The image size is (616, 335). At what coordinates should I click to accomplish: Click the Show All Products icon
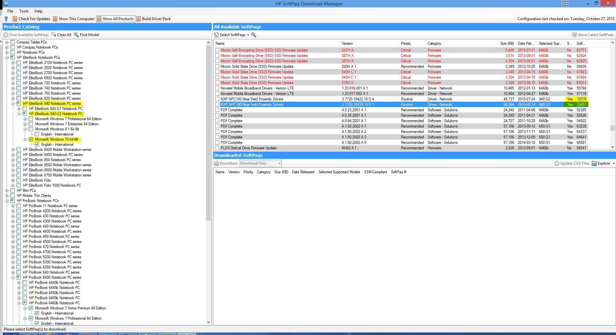click(x=99, y=19)
